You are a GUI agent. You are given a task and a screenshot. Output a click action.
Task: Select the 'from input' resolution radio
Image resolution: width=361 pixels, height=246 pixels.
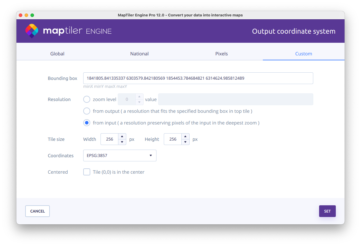pos(87,123)
